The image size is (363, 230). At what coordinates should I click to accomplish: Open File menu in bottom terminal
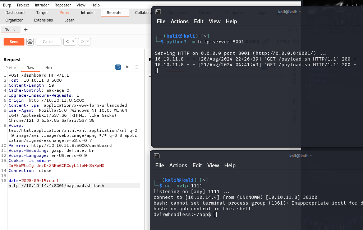[x=160, y=166]
